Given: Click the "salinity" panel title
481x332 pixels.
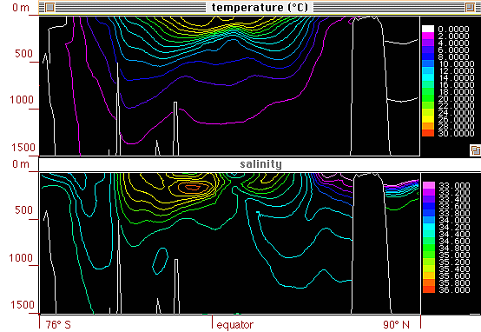Looking at the screenshot, I should tap(260, 164).
